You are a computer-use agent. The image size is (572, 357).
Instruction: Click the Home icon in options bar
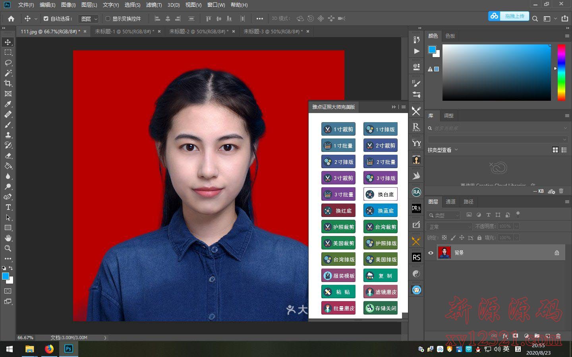click(x=11, y=19)
